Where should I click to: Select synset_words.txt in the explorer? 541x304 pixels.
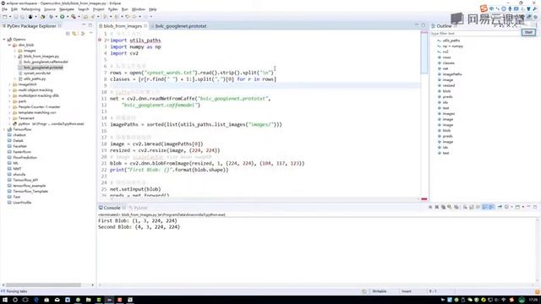tap(37, 73)
